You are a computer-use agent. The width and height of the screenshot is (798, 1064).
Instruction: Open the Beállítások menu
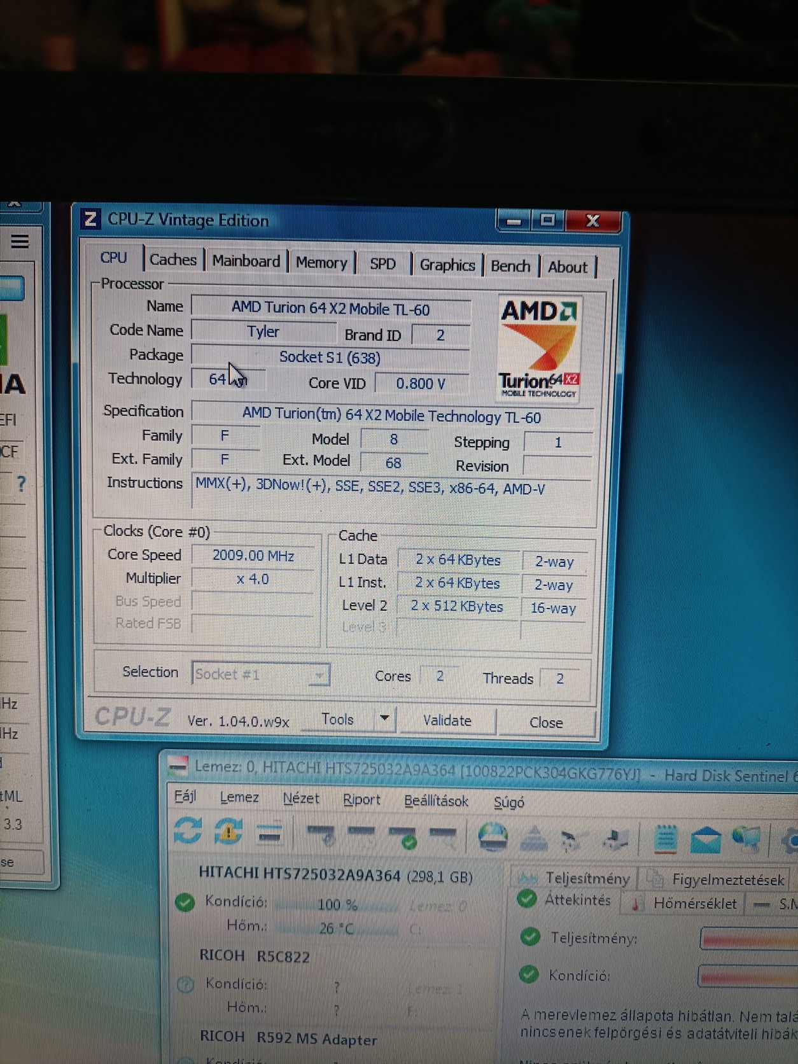436,801
